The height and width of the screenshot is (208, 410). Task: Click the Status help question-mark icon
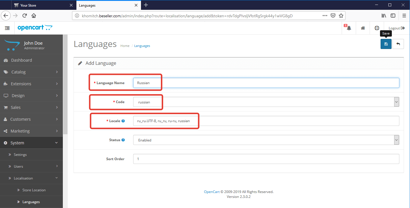[x=123, y=140]
